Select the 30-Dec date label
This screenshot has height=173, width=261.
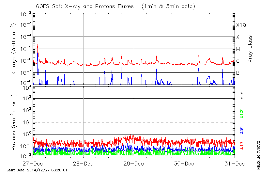[184, 163]
